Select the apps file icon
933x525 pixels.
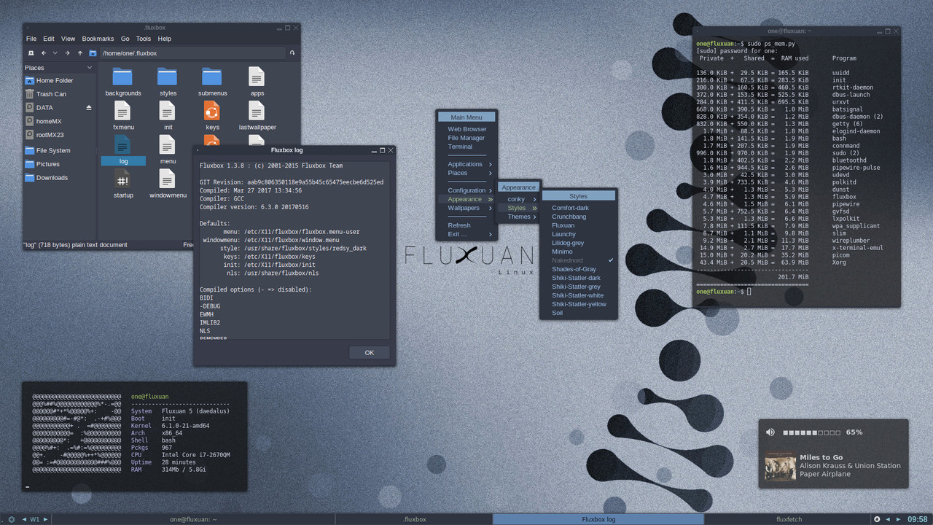coord(257,76)
